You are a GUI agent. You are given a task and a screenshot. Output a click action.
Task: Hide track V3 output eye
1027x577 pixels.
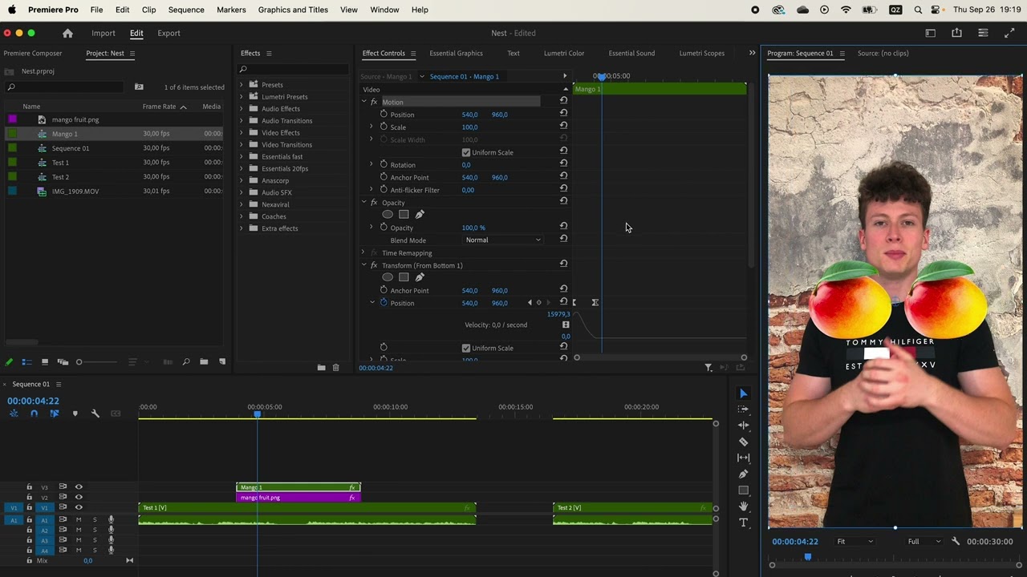pyautogui.click(x=79, y=486)
